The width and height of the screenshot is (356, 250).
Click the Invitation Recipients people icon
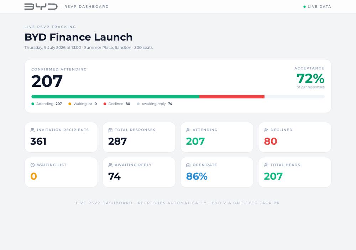click(32, 130)
